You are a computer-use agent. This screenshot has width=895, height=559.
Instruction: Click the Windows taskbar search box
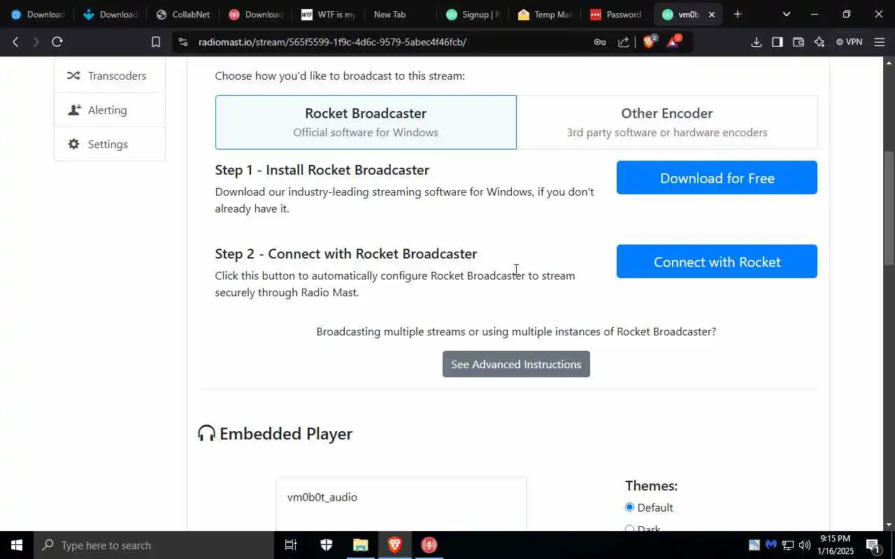154,545
